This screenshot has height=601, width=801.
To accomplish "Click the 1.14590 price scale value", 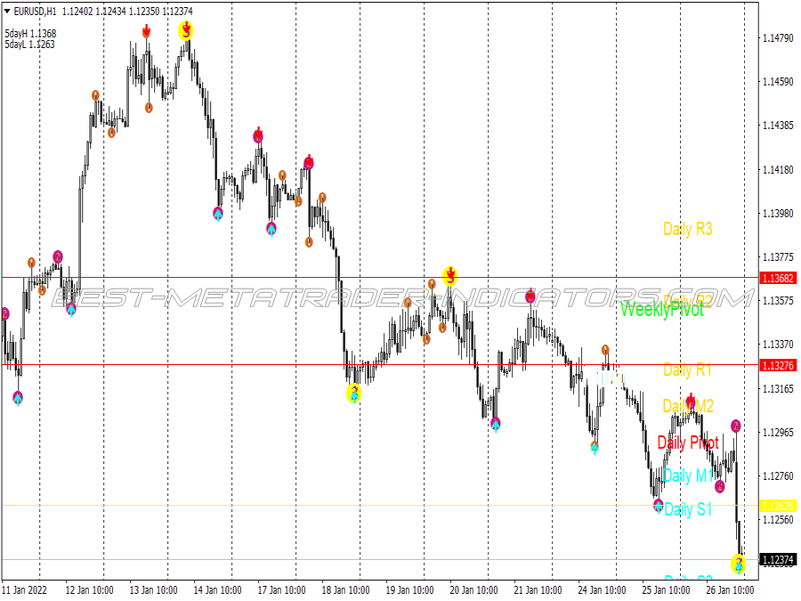I will (778, 82).
